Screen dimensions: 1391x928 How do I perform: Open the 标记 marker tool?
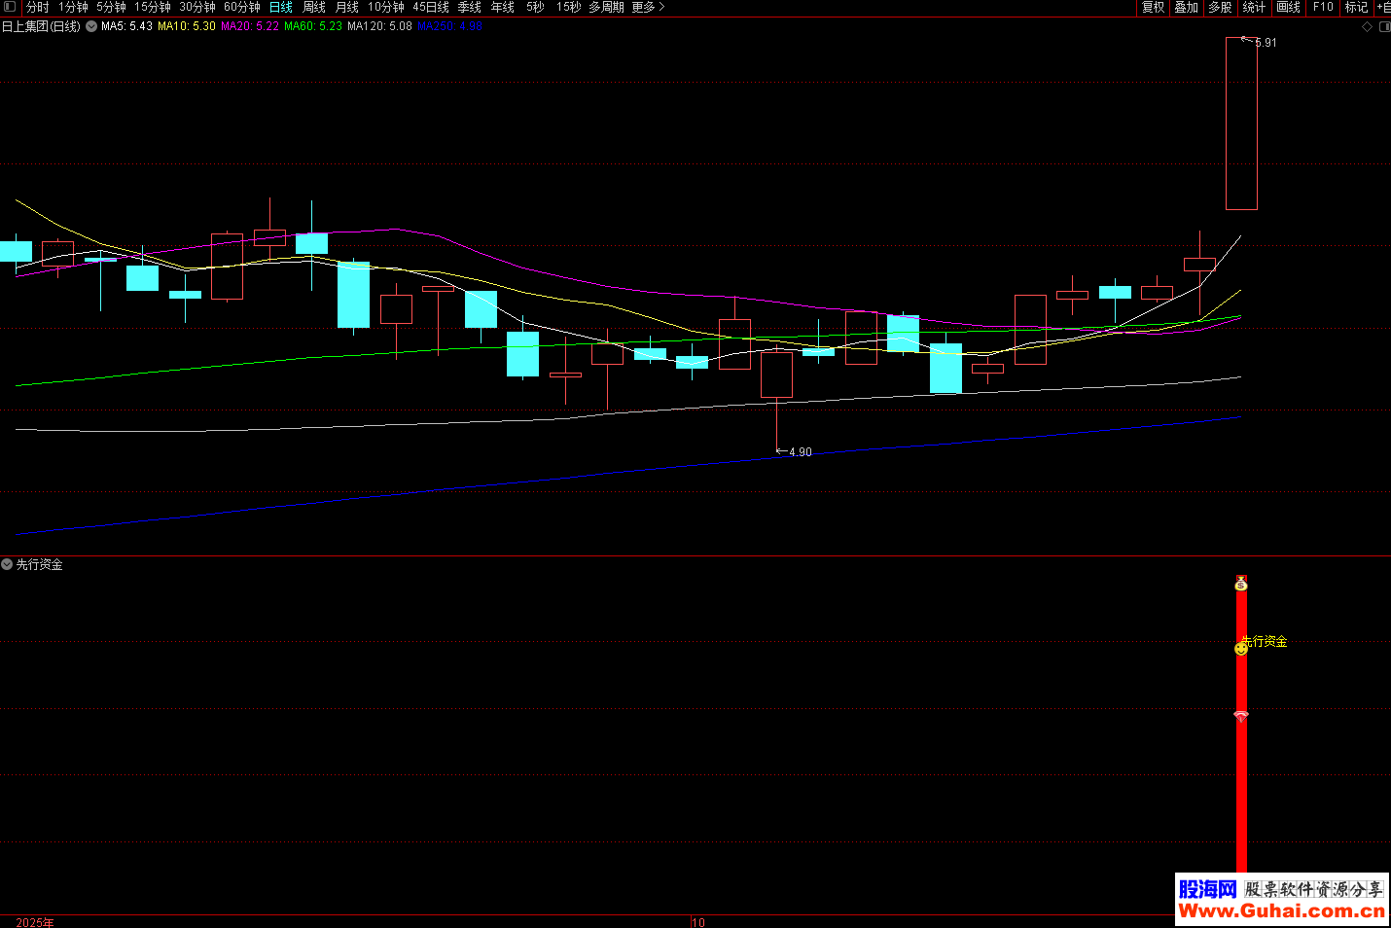pyautogui.click(x=1356, y=7)
